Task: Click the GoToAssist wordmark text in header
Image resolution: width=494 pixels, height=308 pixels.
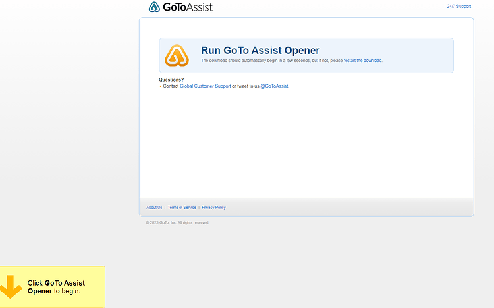Action: [x=188, y=7]
